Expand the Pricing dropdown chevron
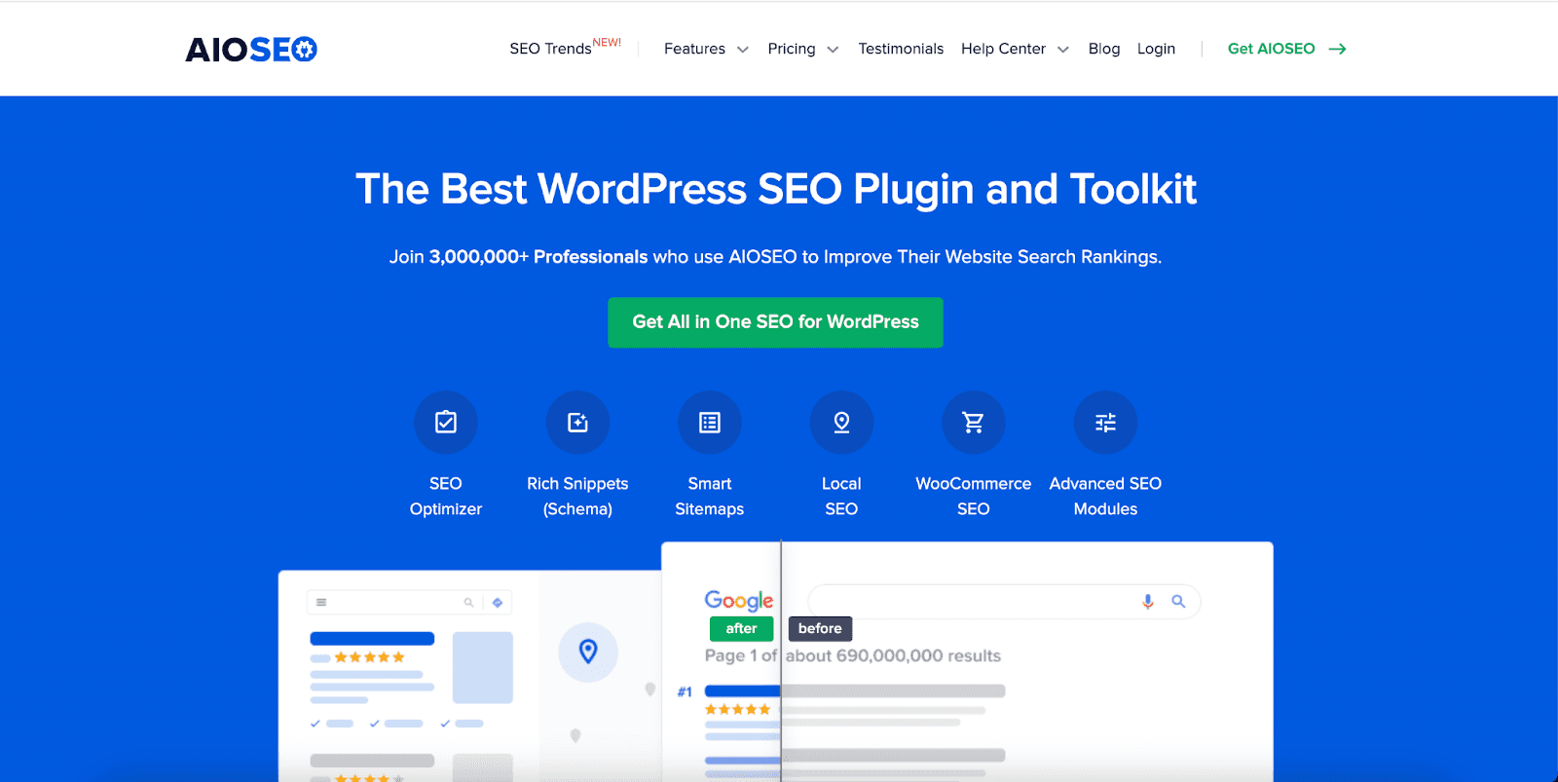The image size is (1558, 782). (833, 50)
